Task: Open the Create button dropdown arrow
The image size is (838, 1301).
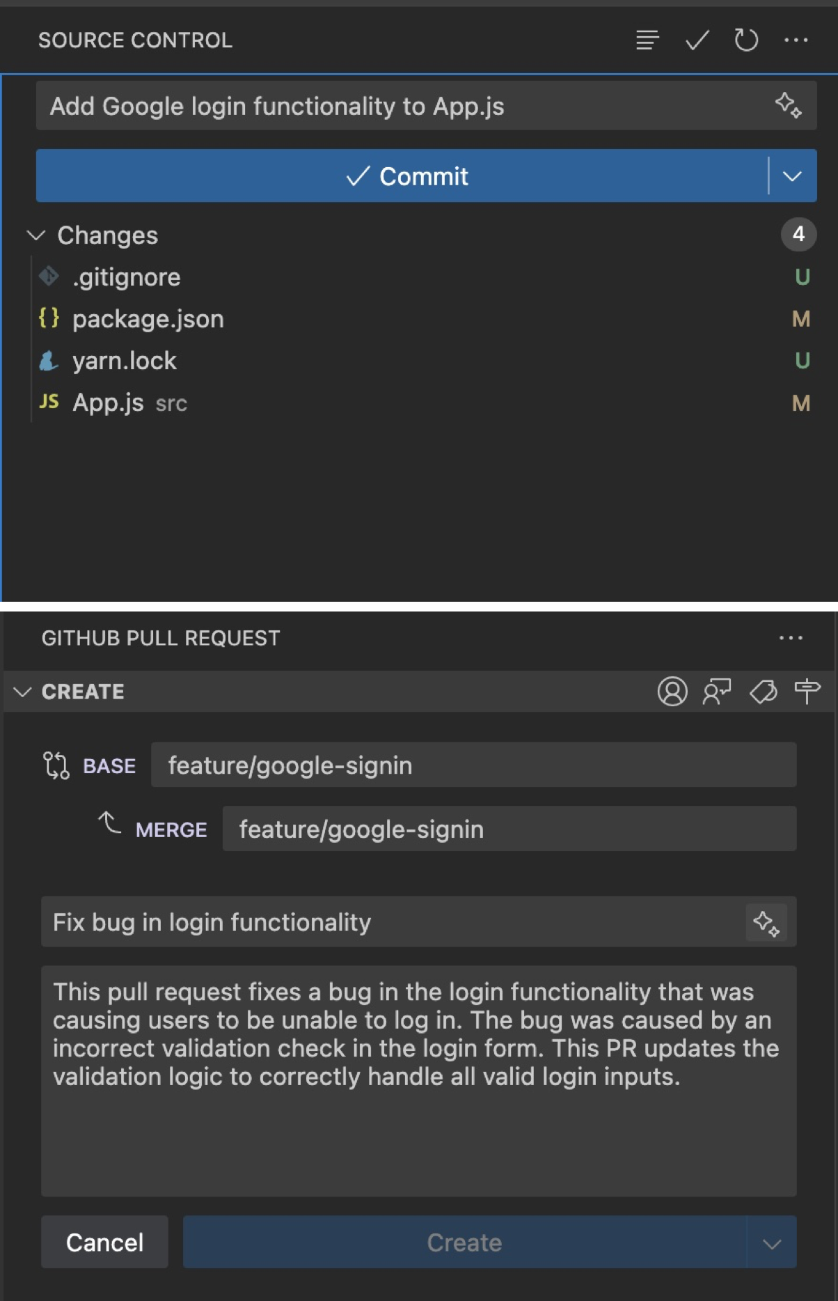Action: [x=771, y=1243]
